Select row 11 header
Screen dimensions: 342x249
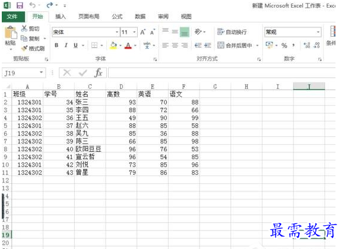click(x=5, y=173)
